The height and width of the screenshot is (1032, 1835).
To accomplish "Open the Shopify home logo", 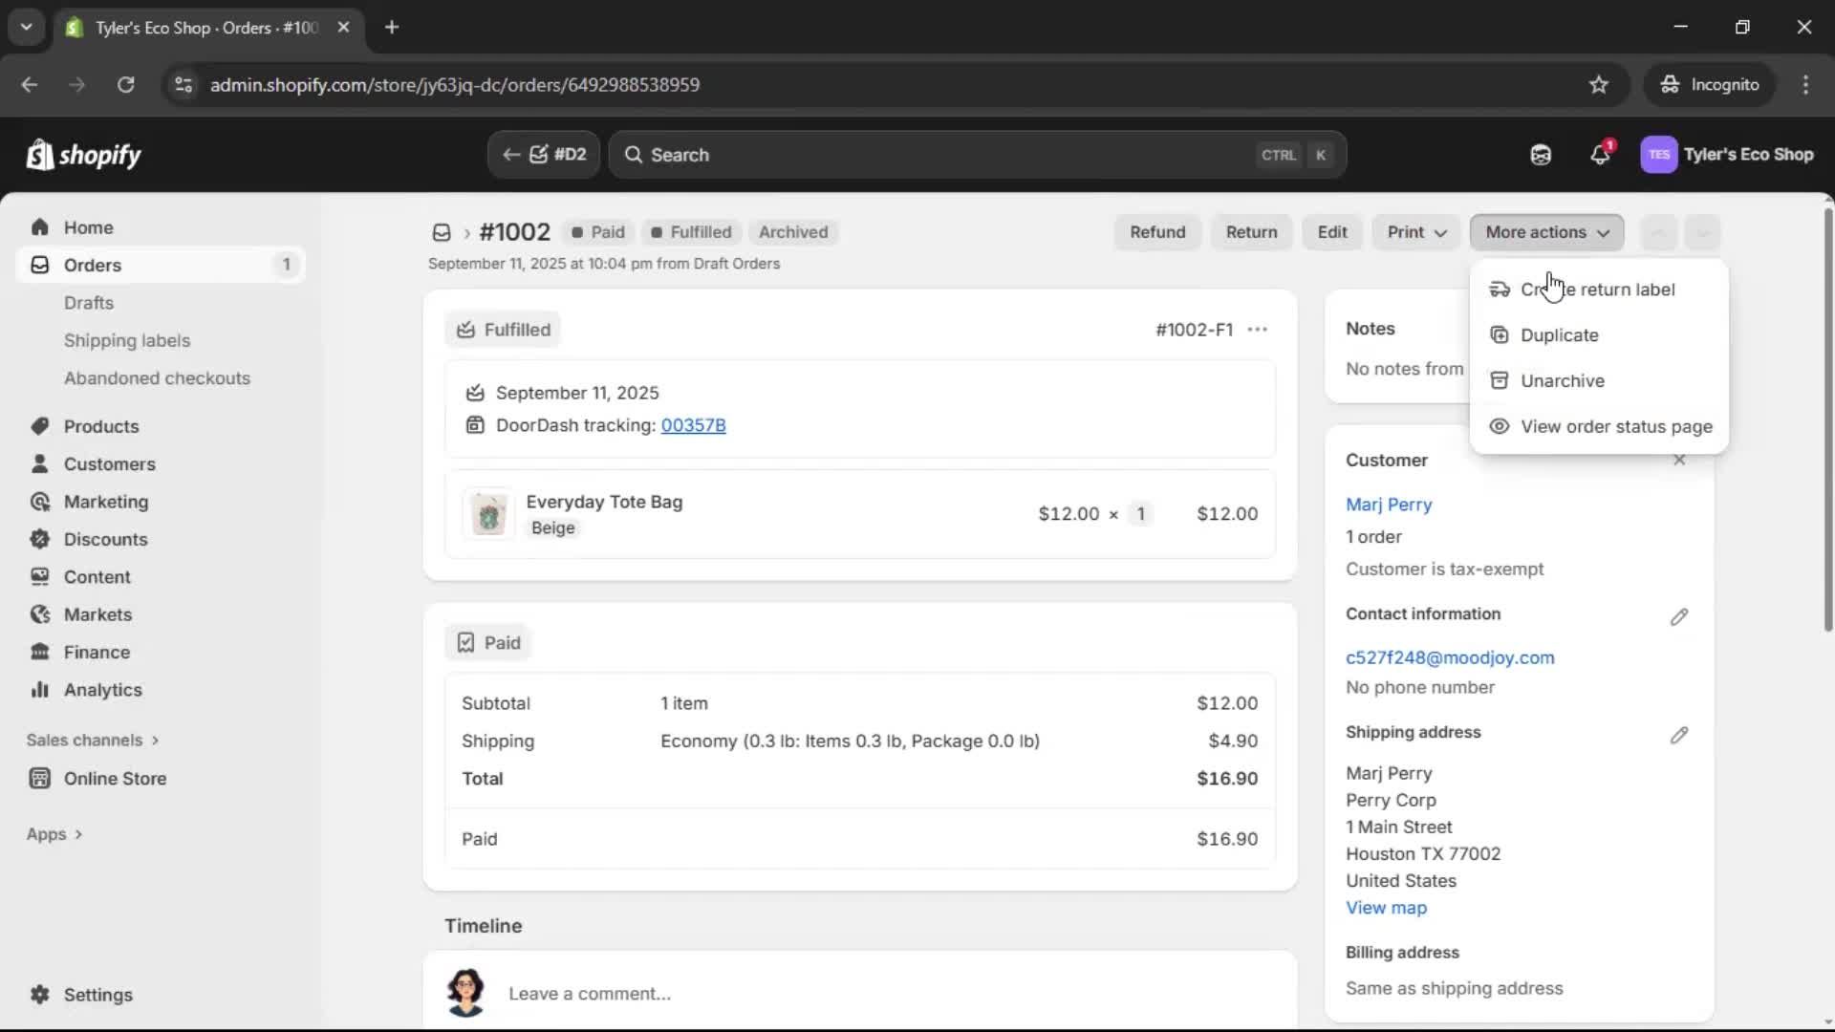I will (84, 154).
